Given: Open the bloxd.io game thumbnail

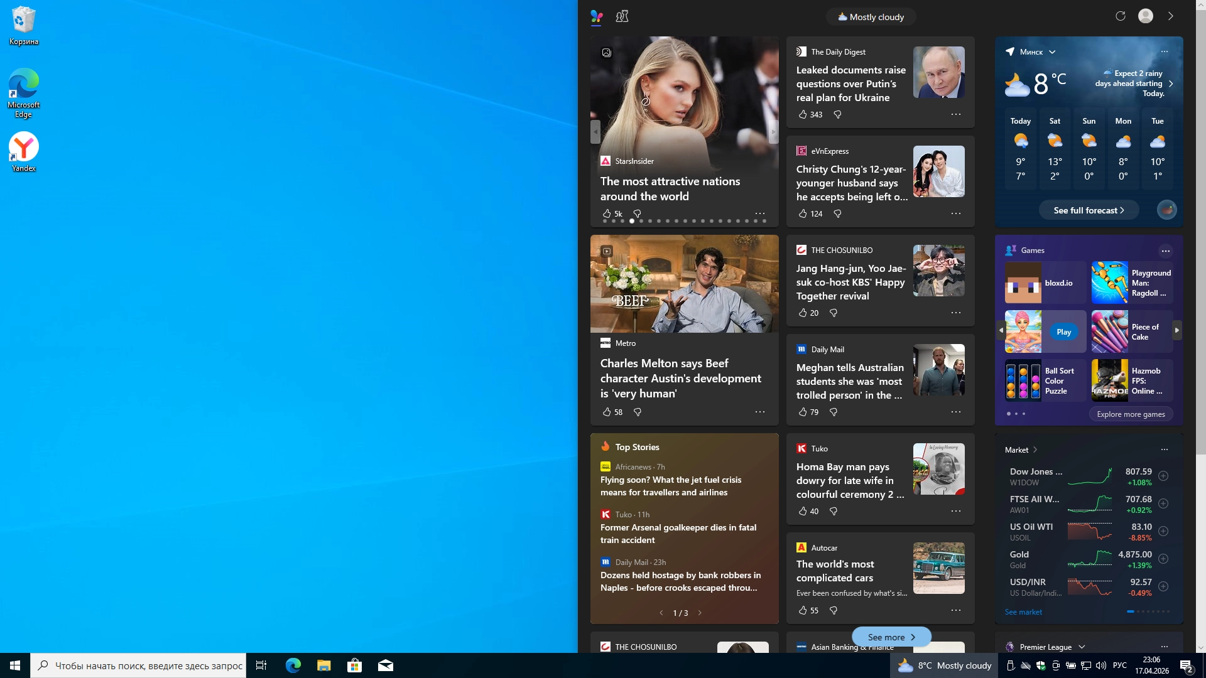Looking at the screenshot, I should click(x=1023, y=283).
